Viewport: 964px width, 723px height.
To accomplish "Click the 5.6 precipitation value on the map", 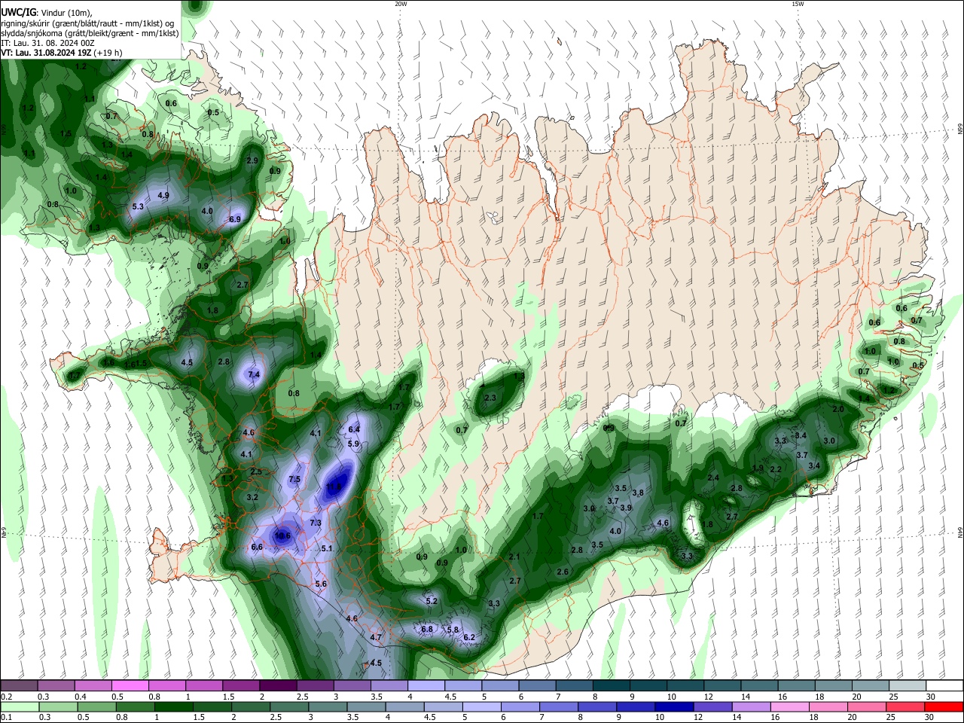I will [x=321, y=584].
